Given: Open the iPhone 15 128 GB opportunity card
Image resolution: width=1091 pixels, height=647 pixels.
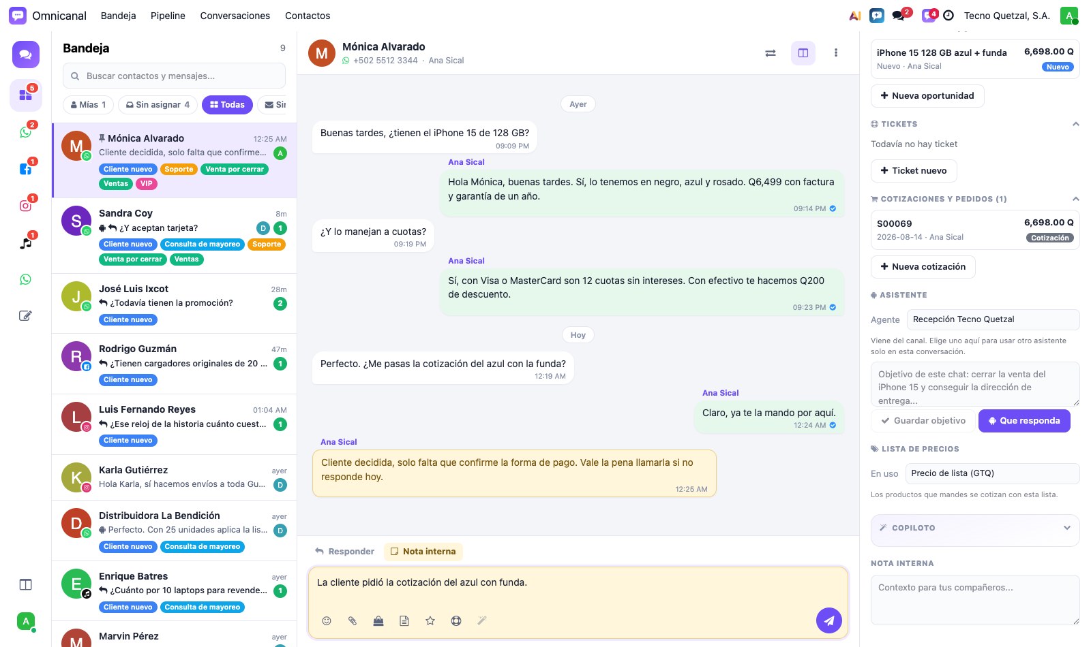Looking at the screenshot, I should (x=975, y=59).
